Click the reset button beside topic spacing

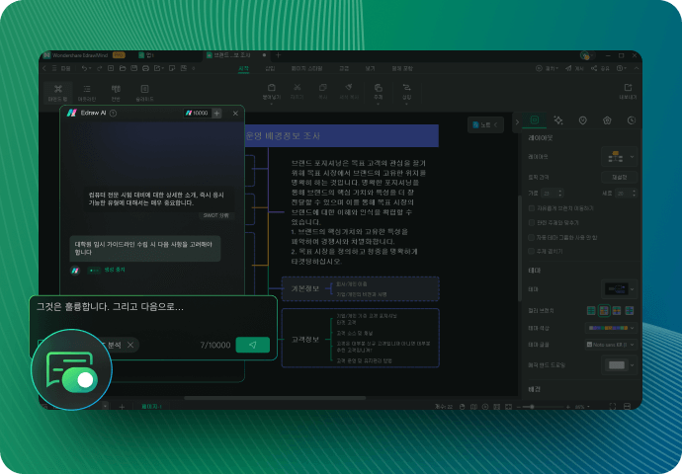coord(620,178)
